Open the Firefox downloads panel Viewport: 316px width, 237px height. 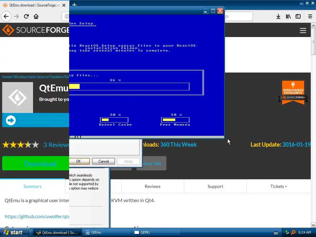(x=278, y=16)
